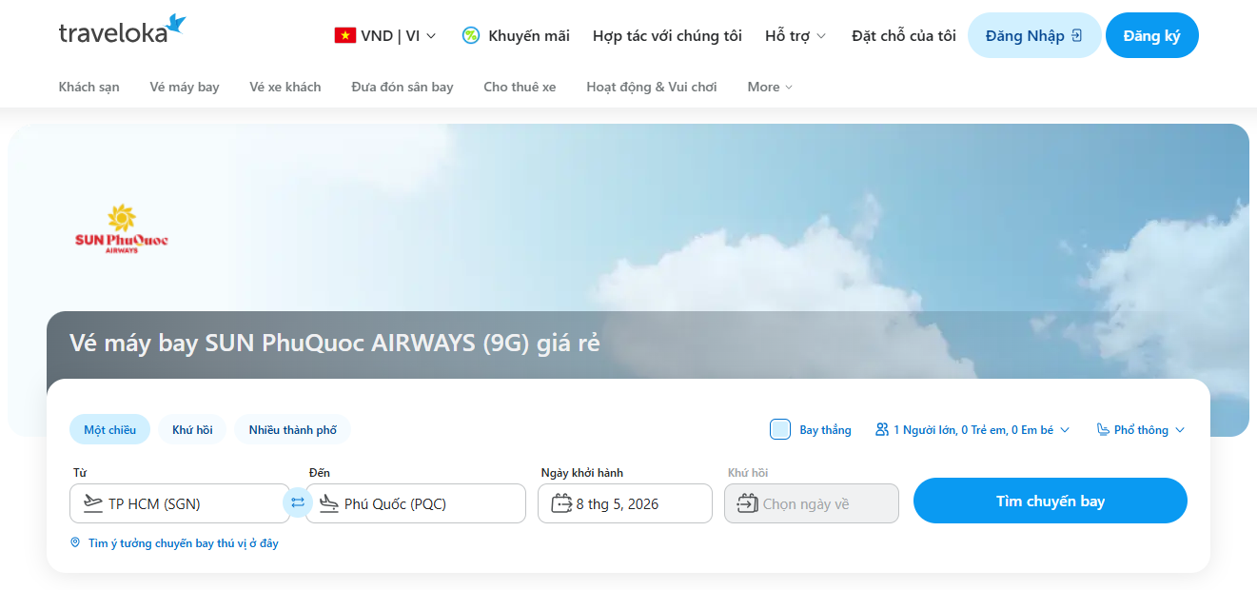
Task: Click the location pin icon for flight ideas
Action: [x=75, y=543]
